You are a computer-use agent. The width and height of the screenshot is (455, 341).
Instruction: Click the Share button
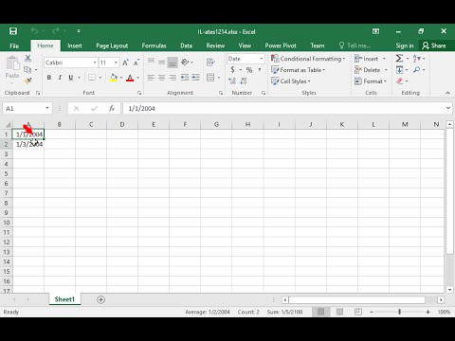[x=435, y=45]
